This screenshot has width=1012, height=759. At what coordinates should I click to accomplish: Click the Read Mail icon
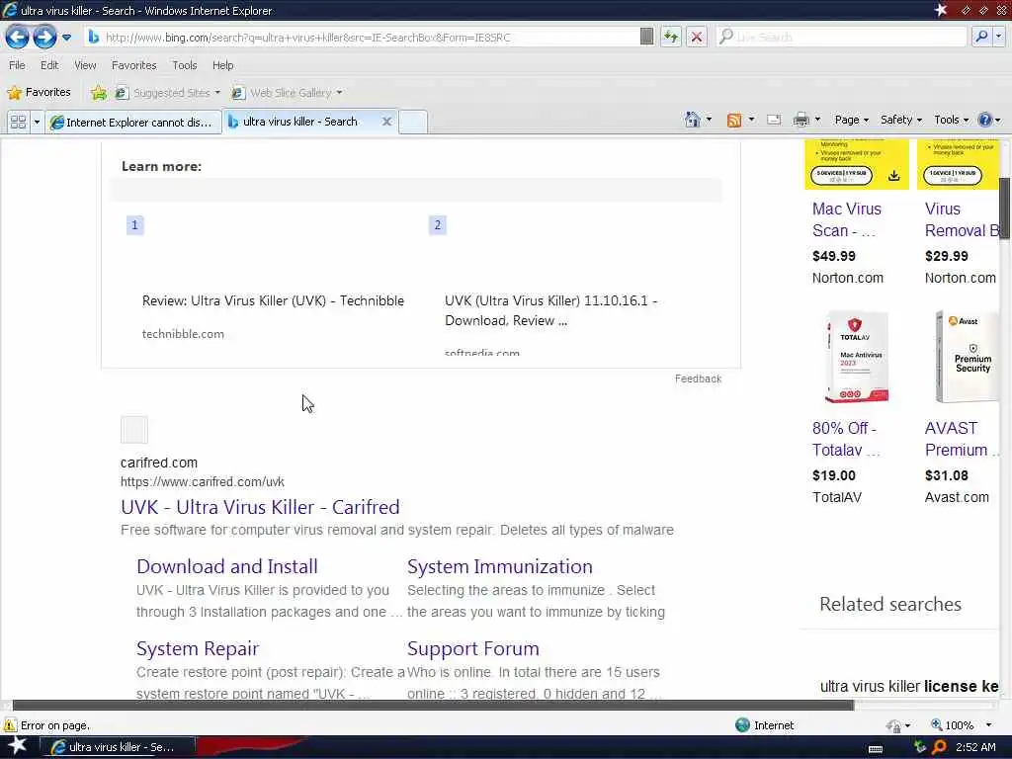774,120
